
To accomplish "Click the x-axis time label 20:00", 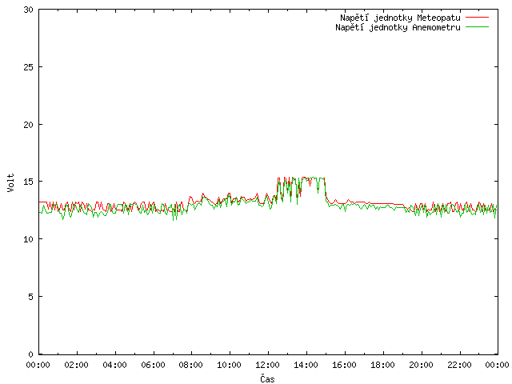I will click(x=422, y=365).
